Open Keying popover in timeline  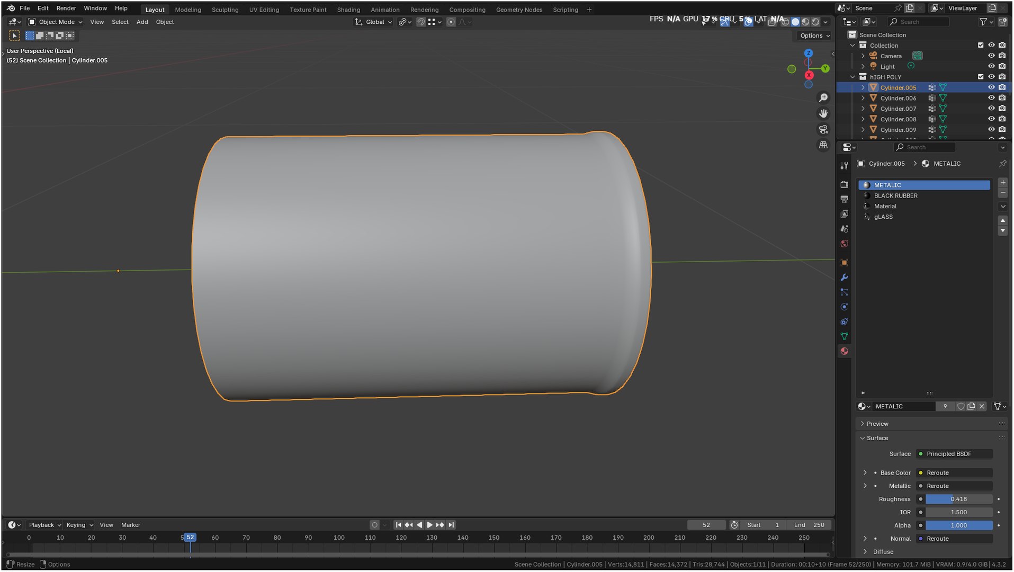(79, 525)
